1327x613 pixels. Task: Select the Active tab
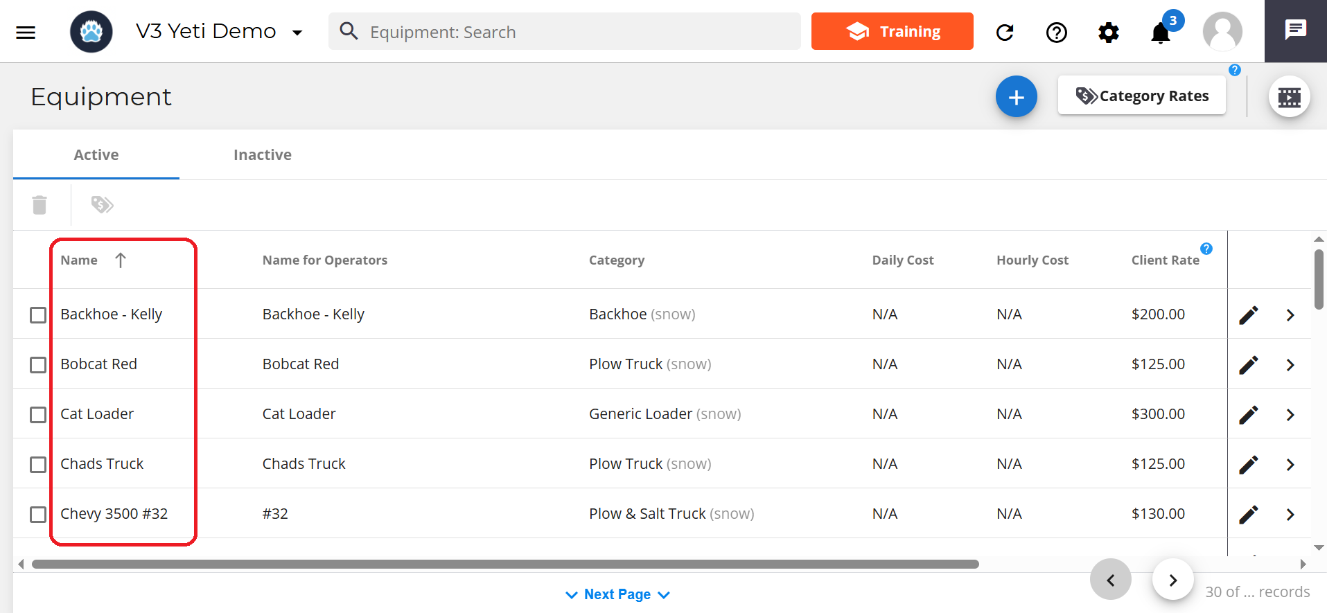point(96,154)
